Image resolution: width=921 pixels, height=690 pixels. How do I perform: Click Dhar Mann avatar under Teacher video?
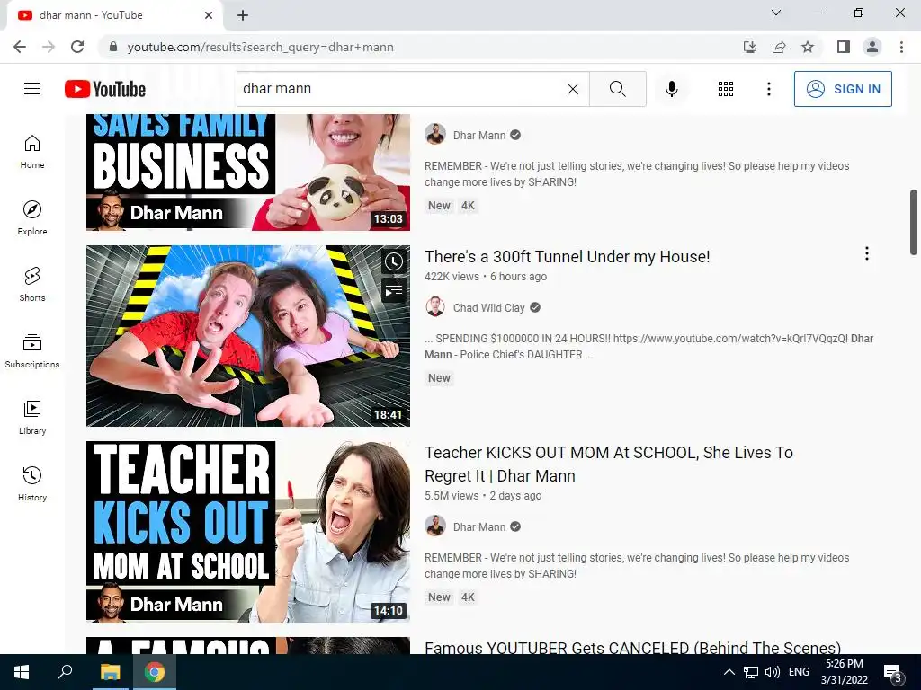coord(435,526)
